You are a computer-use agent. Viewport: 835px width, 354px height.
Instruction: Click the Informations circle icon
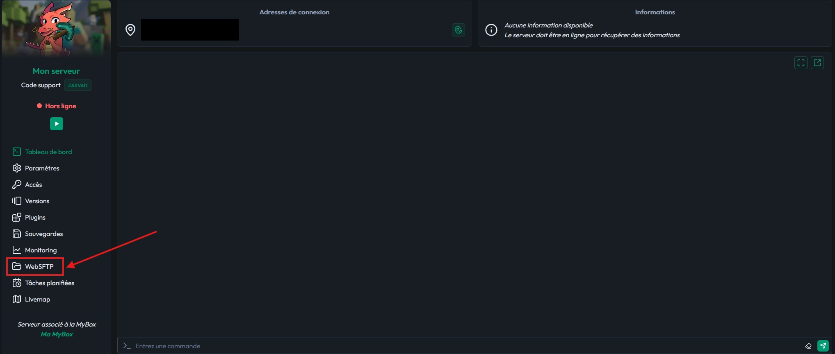tap(491, 30)
